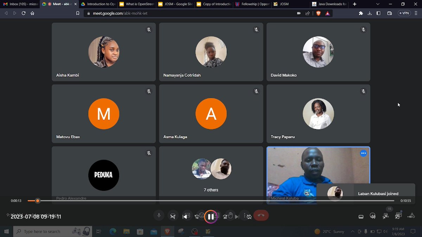Go to the browser home page
This screenshot has width=422, height=237.
coord(32,13)
